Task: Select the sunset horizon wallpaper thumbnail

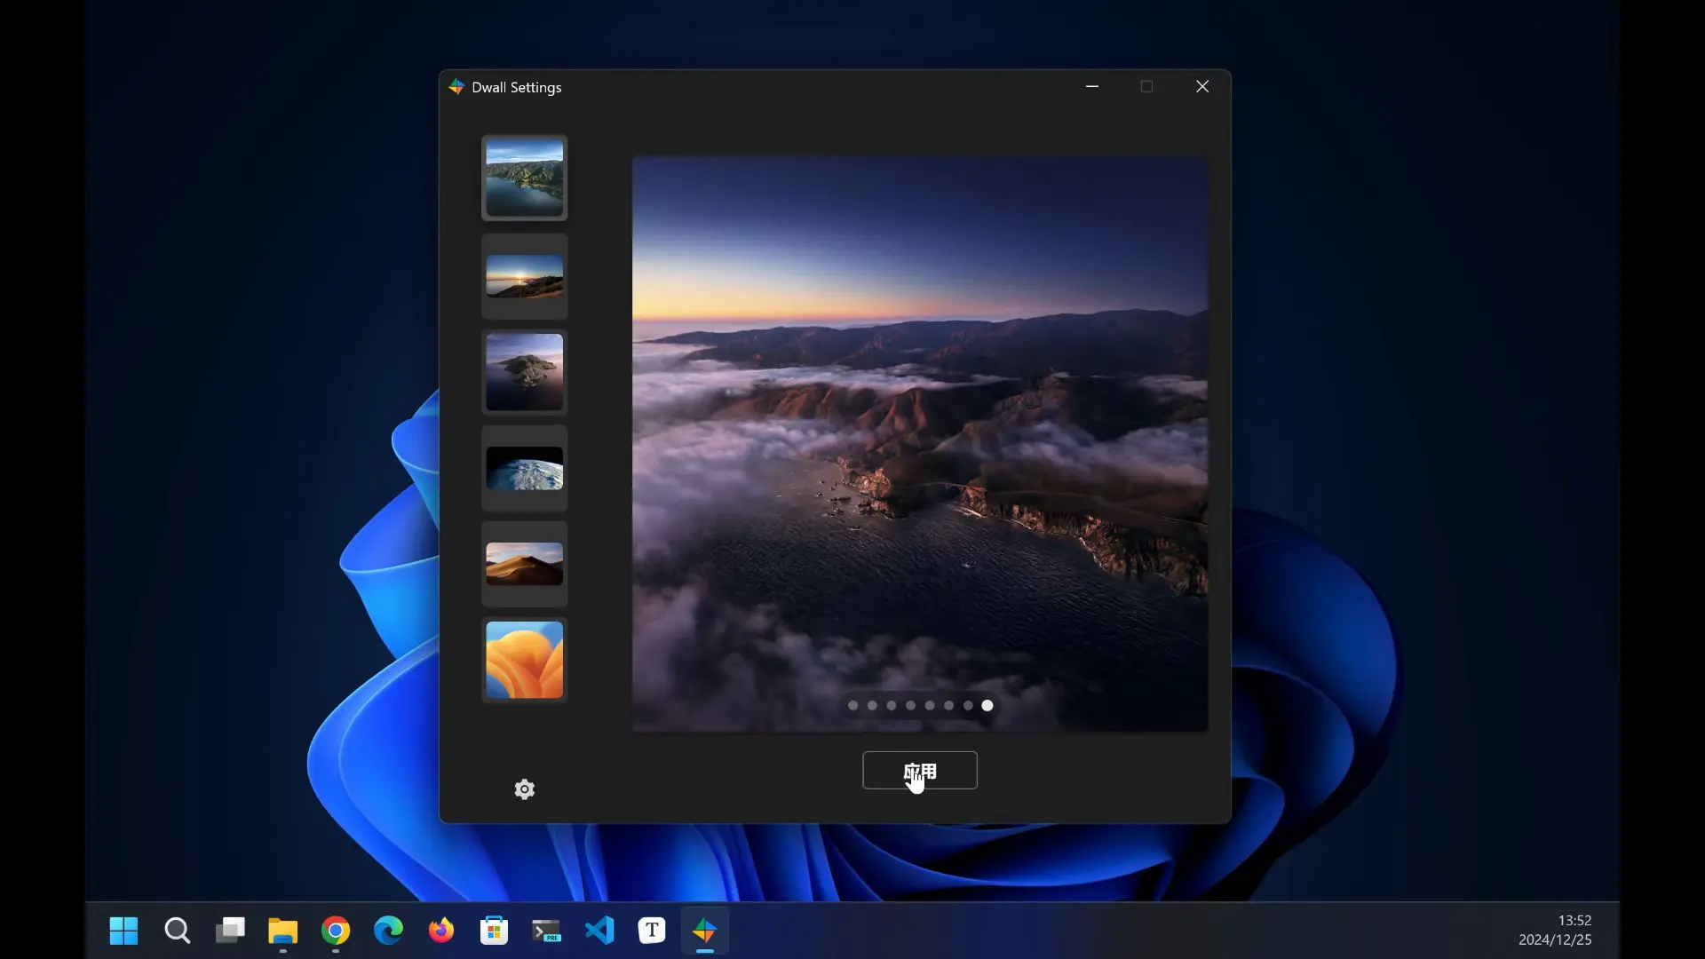Action: pyautogui.click(x=525, y=276)
